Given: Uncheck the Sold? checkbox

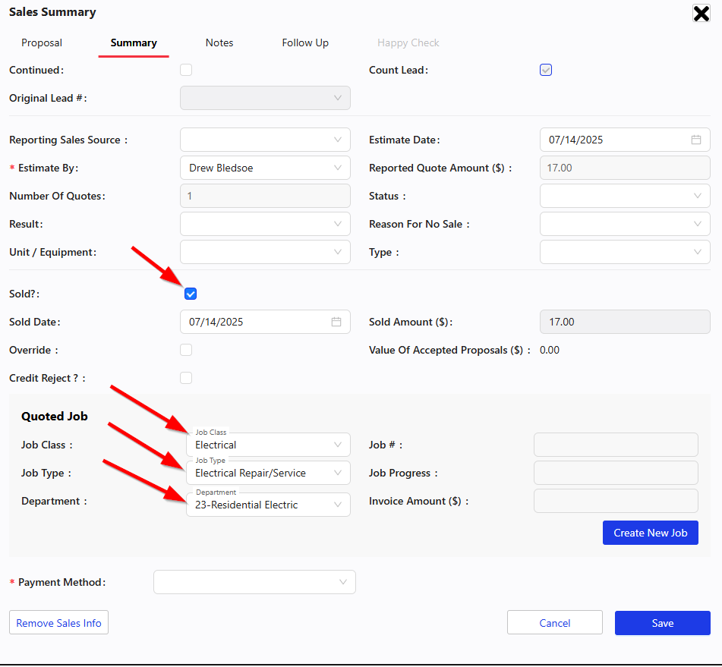Looking at the screenshot, I should click(191, 294).
